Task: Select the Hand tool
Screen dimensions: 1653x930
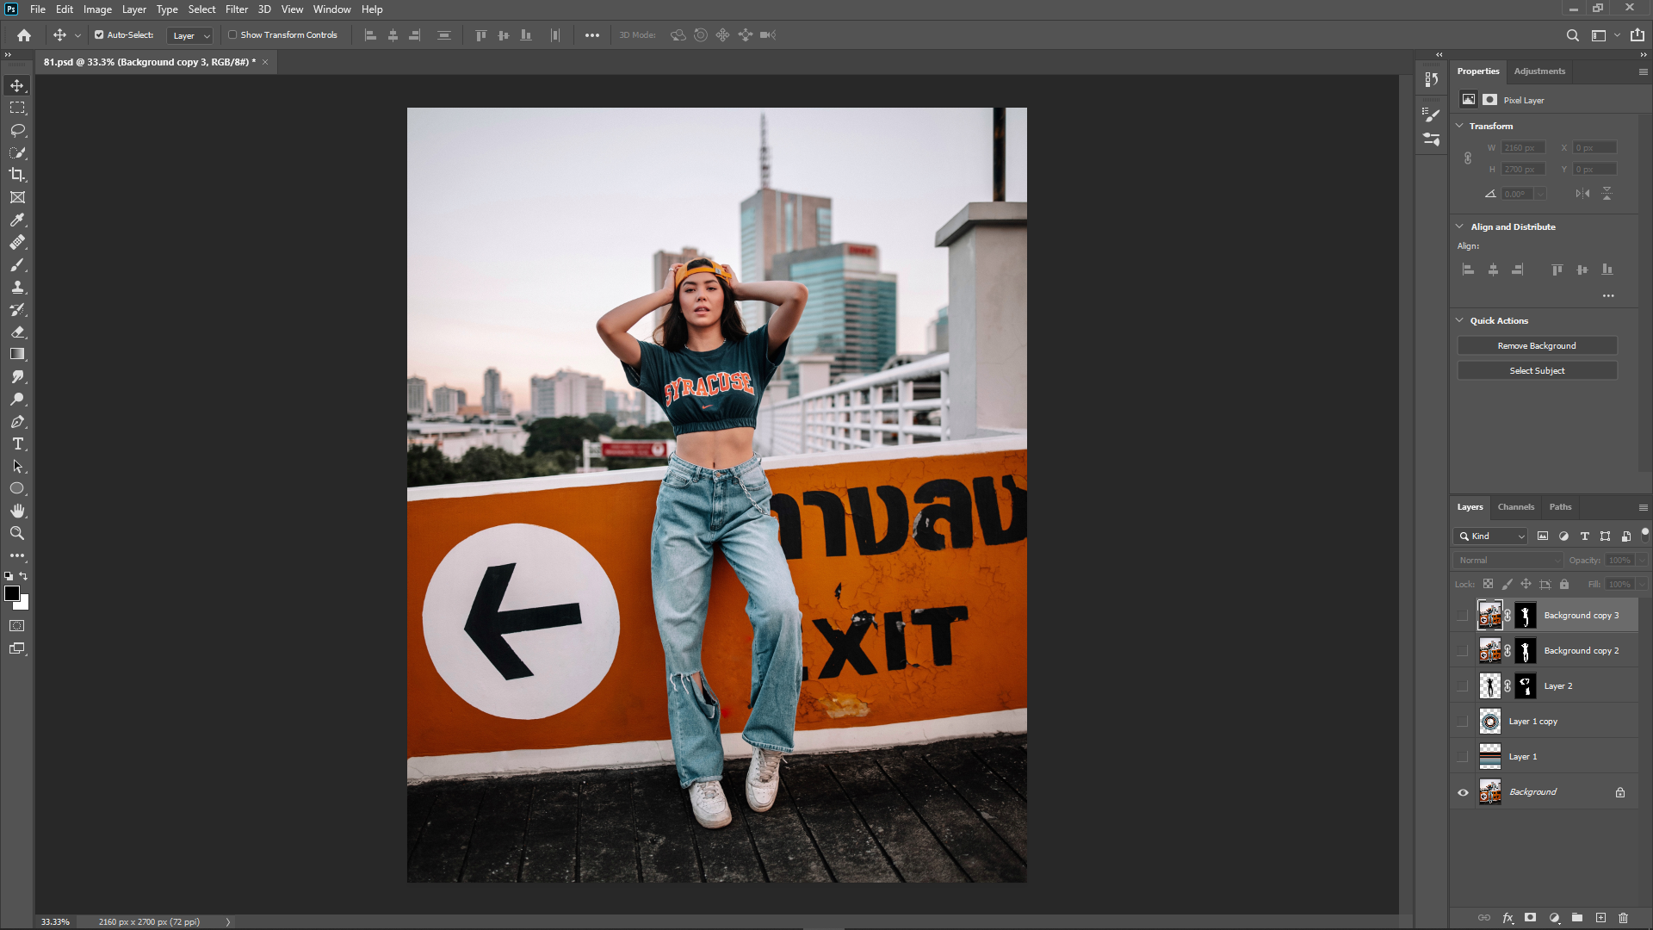Action: 17,511
